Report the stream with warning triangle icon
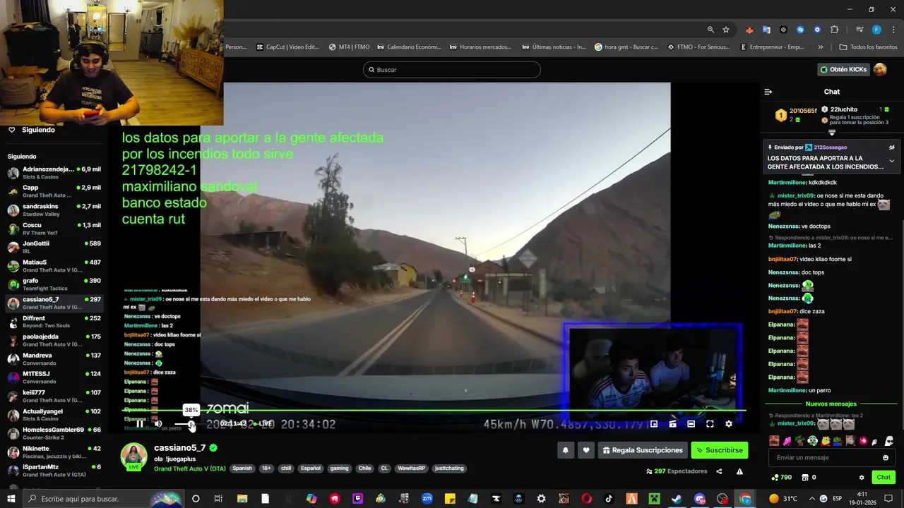Viewport: 904px width, 508px height. [x=739, y=471]
